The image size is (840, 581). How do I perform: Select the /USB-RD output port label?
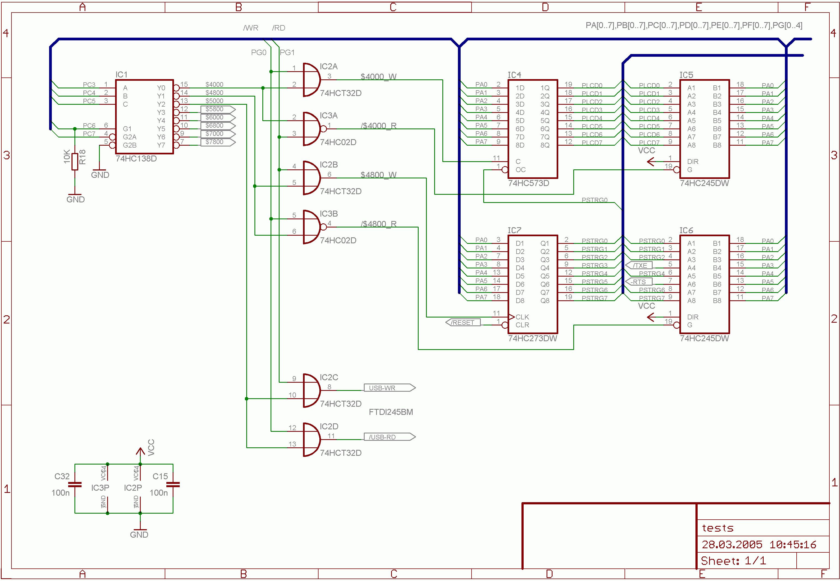coord(389,437)
